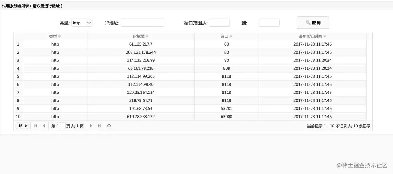This screenshot has width=393, height=174.
Task: Sort by 最新验证时间 column header
Action: coord(312,36)
